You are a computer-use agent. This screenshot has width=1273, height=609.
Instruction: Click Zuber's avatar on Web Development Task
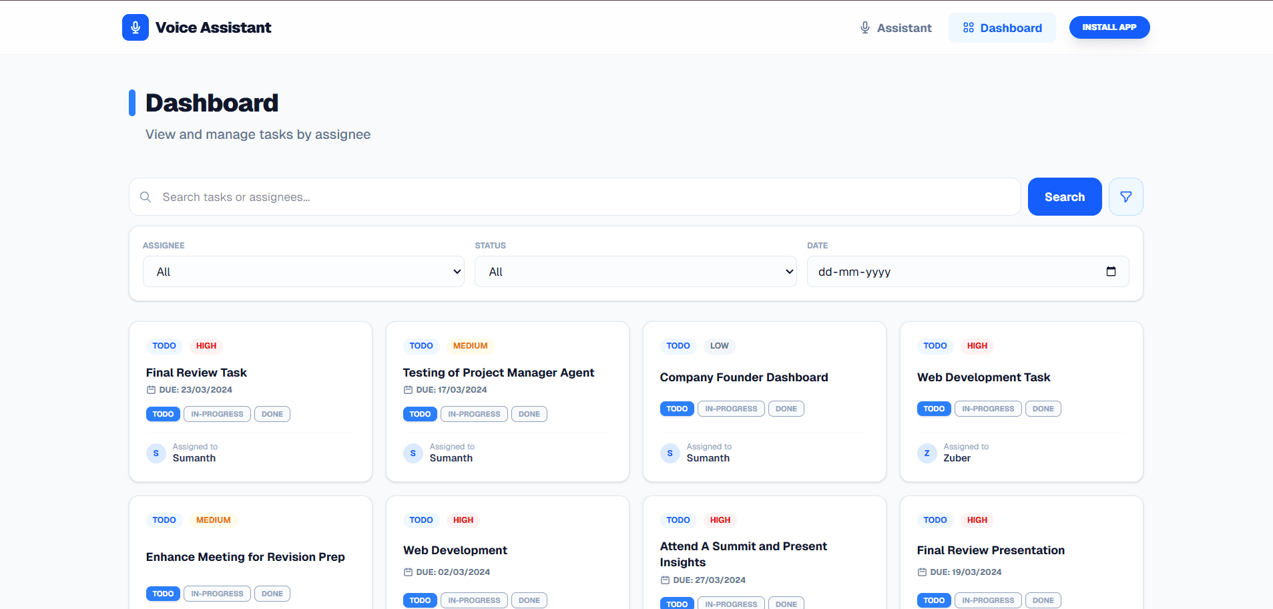point(927,453)
